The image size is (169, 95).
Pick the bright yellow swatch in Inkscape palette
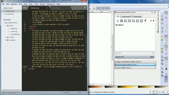coord(128,87)
